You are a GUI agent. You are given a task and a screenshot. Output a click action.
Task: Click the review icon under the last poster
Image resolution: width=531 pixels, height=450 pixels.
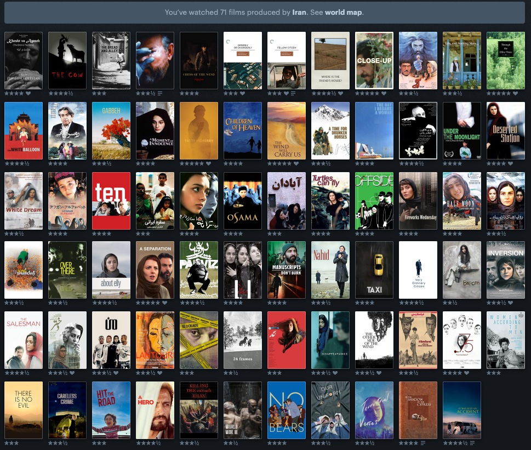click(x=472, y=443)
